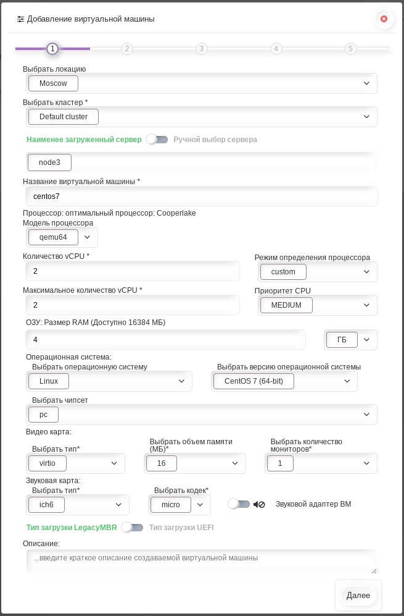Change CPU priority MEDIUM dropdown
The height and width of the screenshot is (616, 404).
[318, 305]
